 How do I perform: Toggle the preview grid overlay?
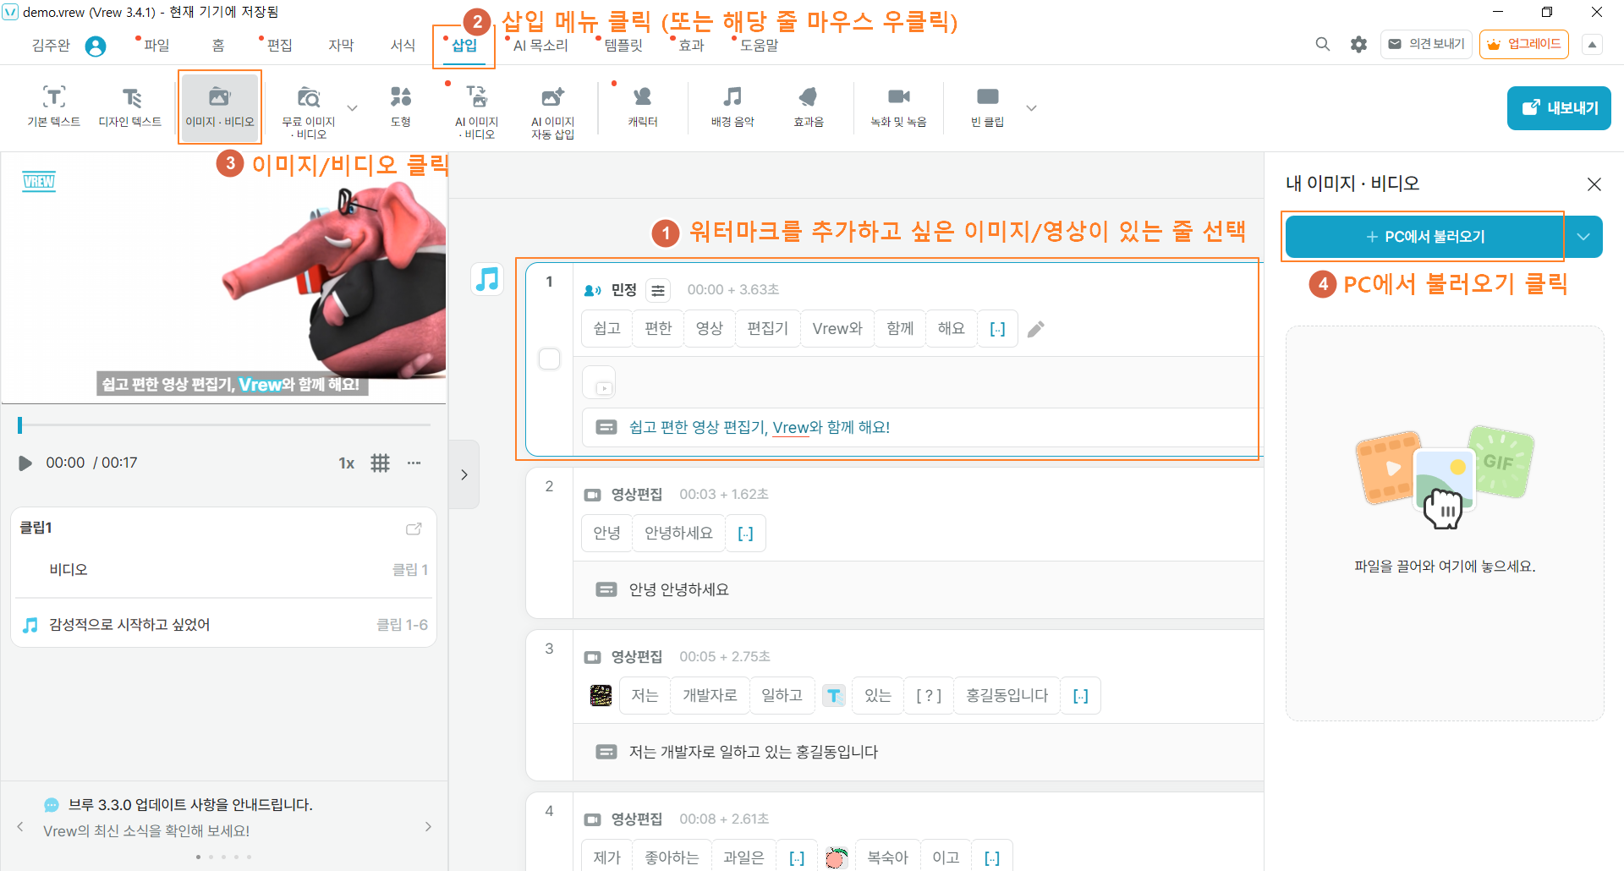click(x=381, y=463)
